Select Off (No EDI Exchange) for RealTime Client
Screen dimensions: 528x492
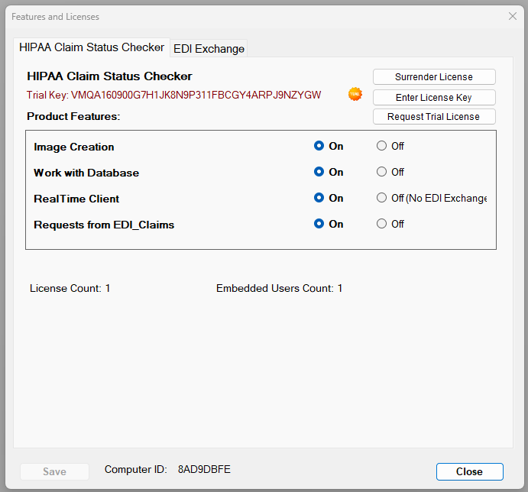coord(432,198)
